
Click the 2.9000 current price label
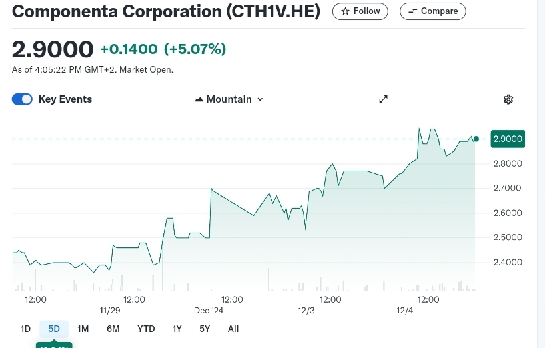[x=508, y=139]
